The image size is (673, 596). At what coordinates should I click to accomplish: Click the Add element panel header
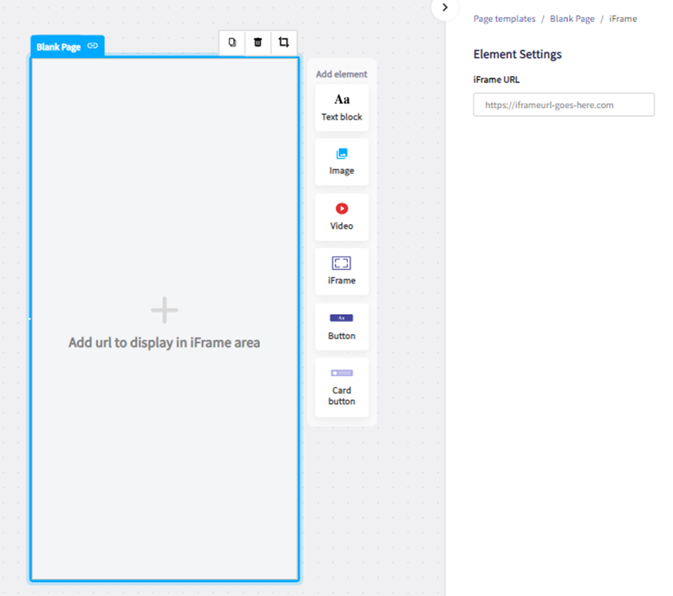click(x=342, y=74)
